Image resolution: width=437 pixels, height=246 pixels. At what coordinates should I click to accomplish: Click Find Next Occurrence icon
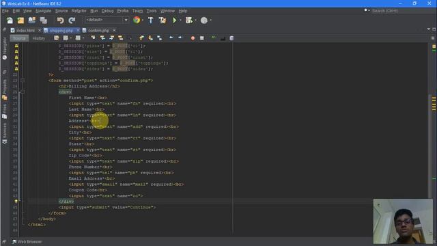coord(111,38)
